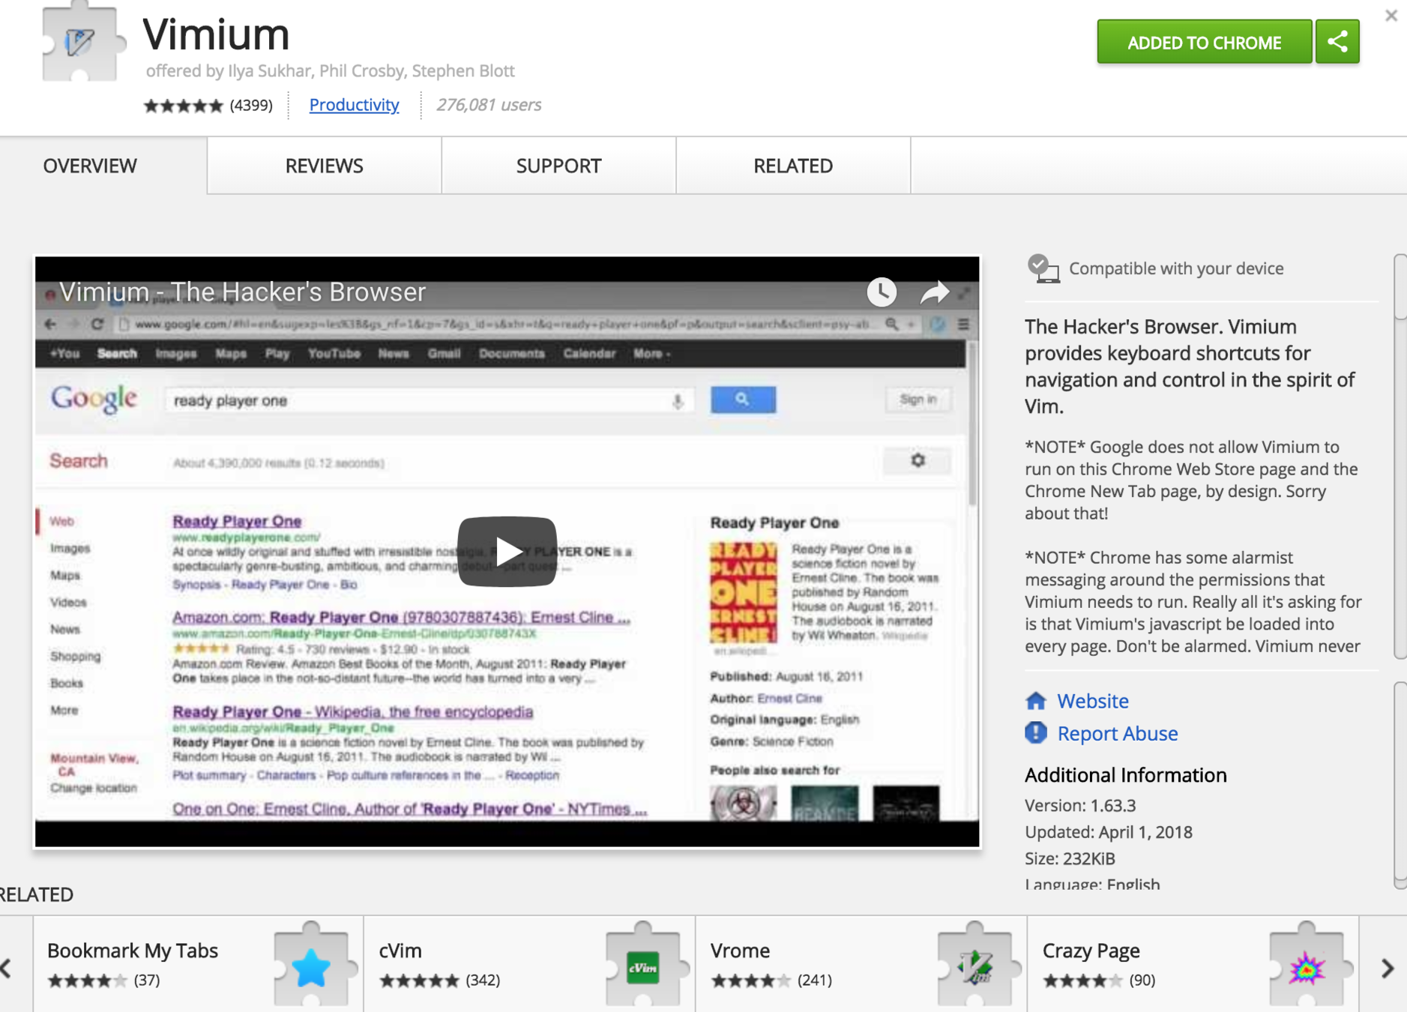Click the Vrome extension icon
The height and width of the screenshot is (1012, 1407).
tap(975, 967)
